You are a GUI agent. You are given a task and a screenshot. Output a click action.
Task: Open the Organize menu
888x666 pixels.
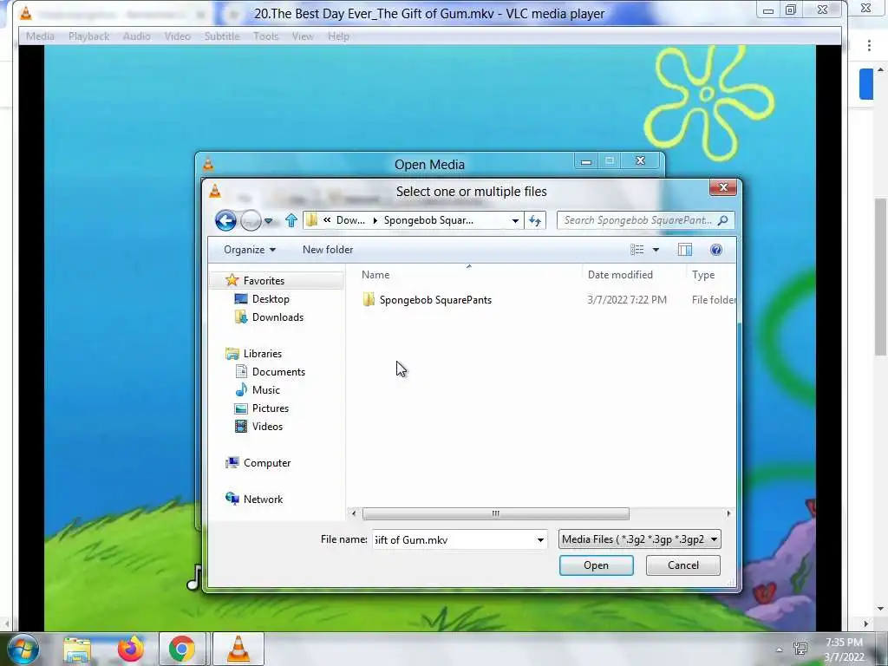249,250
